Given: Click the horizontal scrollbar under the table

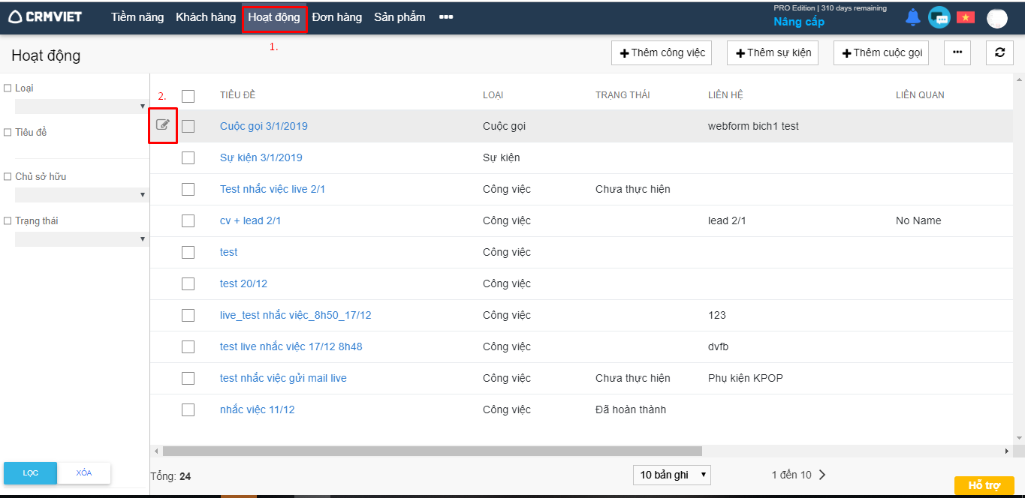Looking at the screenshot, I should point(432,451).
